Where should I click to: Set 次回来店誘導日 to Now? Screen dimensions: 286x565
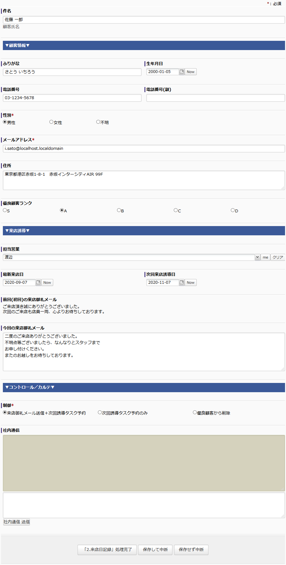coord(191,282)
